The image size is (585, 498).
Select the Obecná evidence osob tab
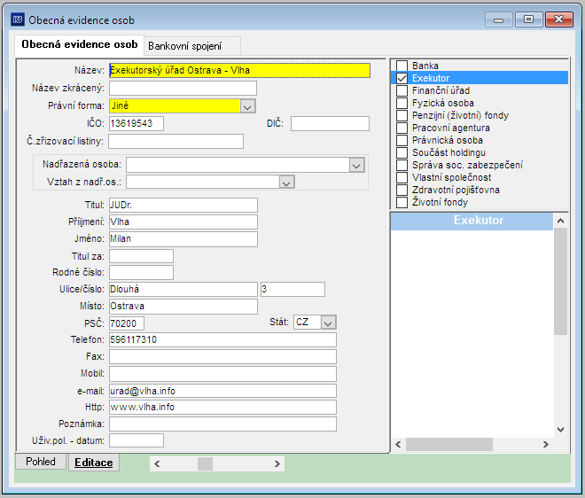[x=80, y=45]
